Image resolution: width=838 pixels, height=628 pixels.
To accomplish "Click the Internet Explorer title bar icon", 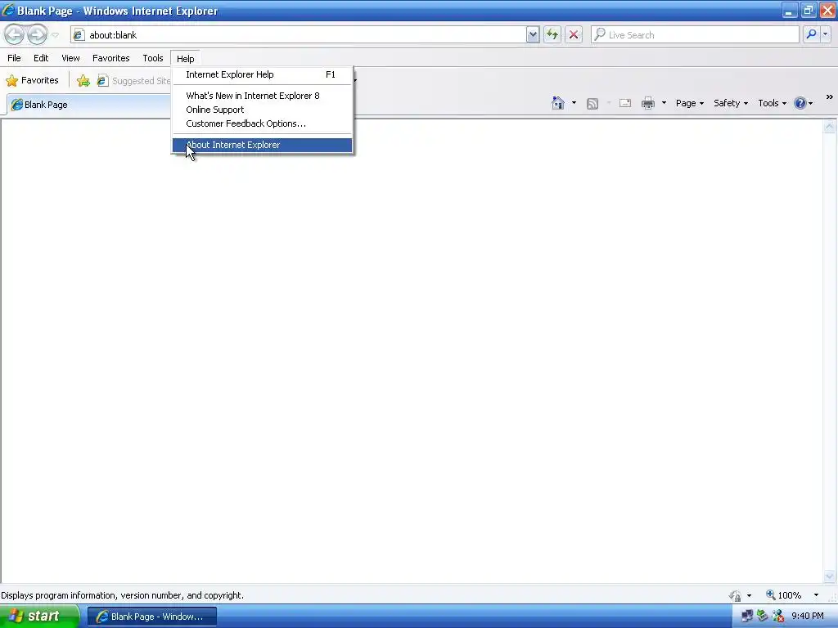I will tap(8, 10).
